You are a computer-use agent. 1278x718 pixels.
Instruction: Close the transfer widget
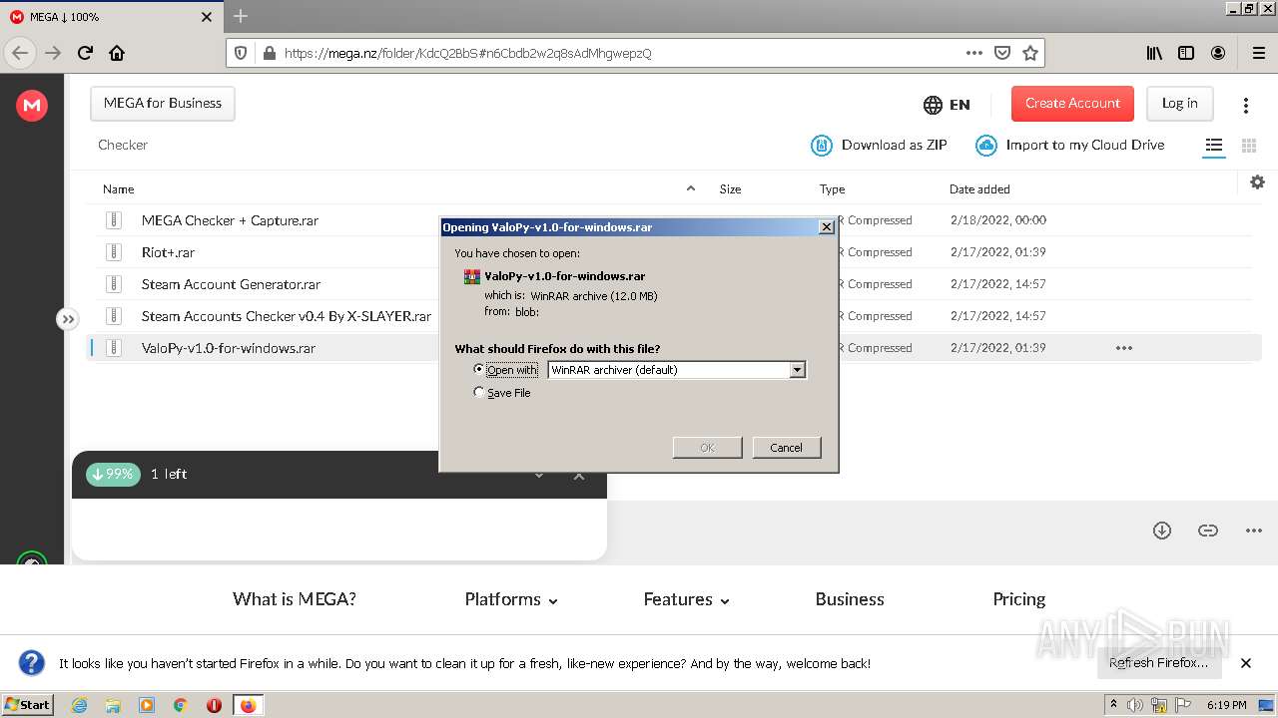pyautogui.click(x=579, y=475)
